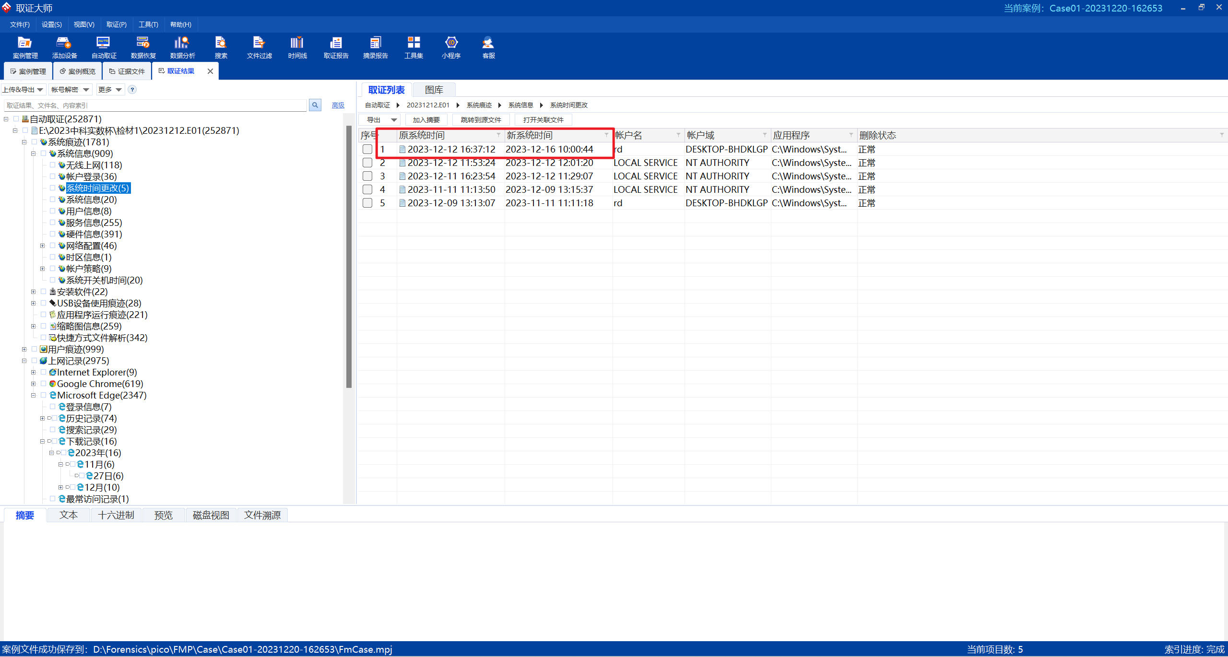
Task: Select the 系统开关机时间(20) tree item
Action: click(x=104, y=280)
